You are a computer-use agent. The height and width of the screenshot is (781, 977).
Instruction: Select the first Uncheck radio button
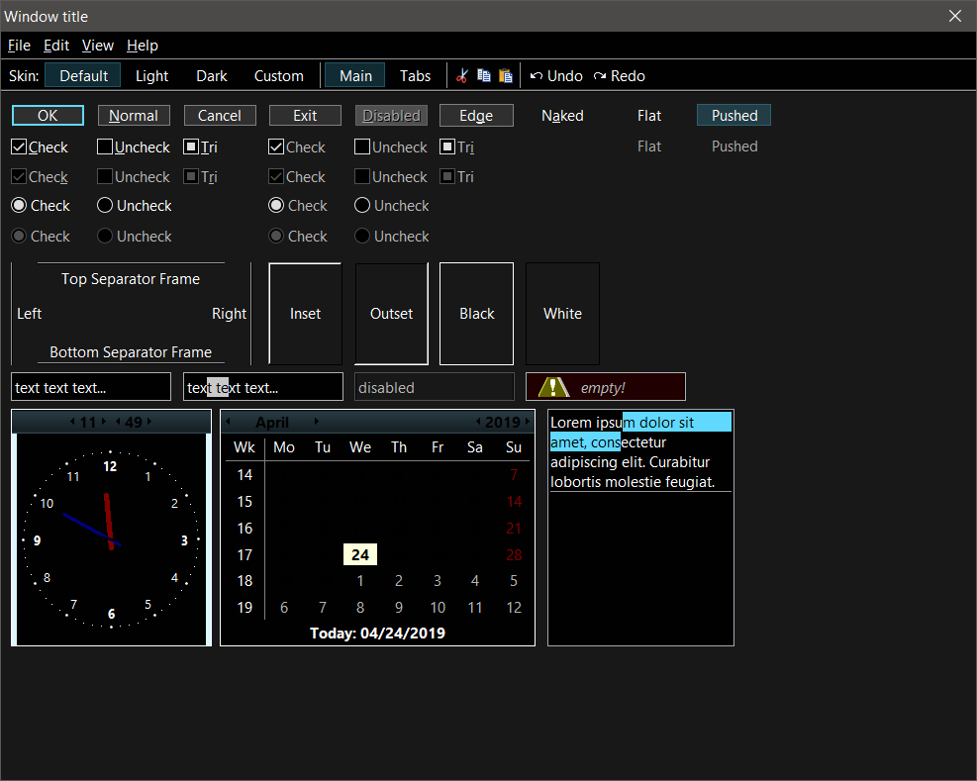tap(105, 206)
